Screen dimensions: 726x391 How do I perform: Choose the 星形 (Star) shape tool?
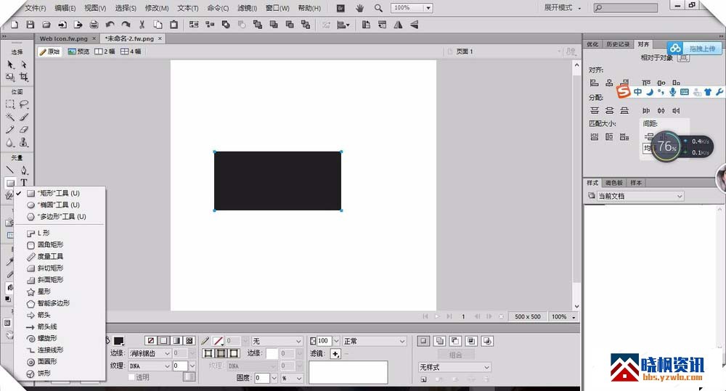[x=44, y=292]
